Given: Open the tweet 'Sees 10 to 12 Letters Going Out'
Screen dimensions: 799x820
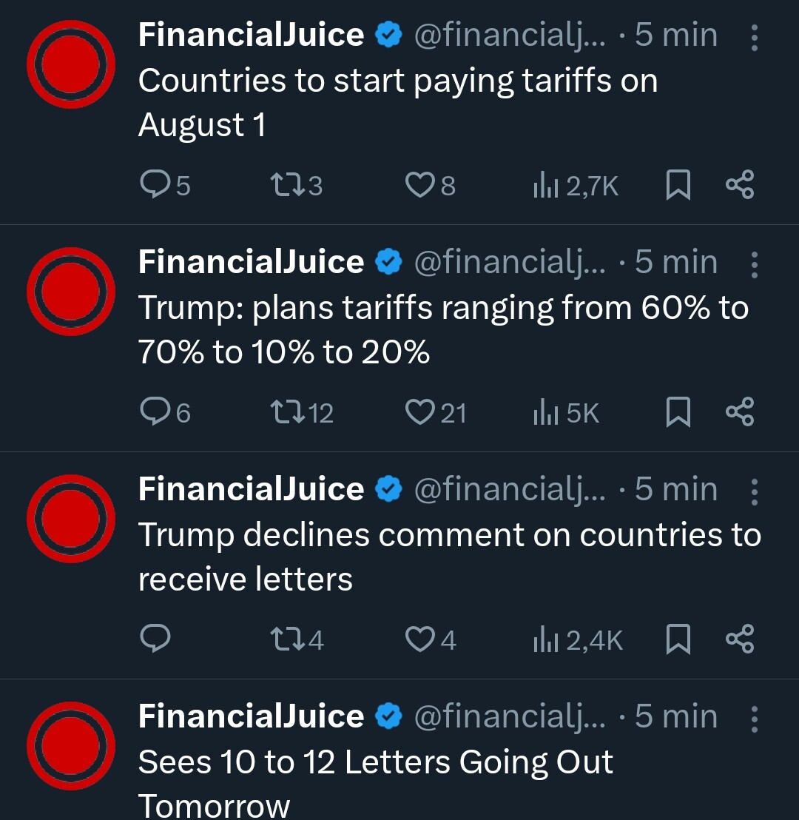Looking at the screenshot, I should coord(375,763).
